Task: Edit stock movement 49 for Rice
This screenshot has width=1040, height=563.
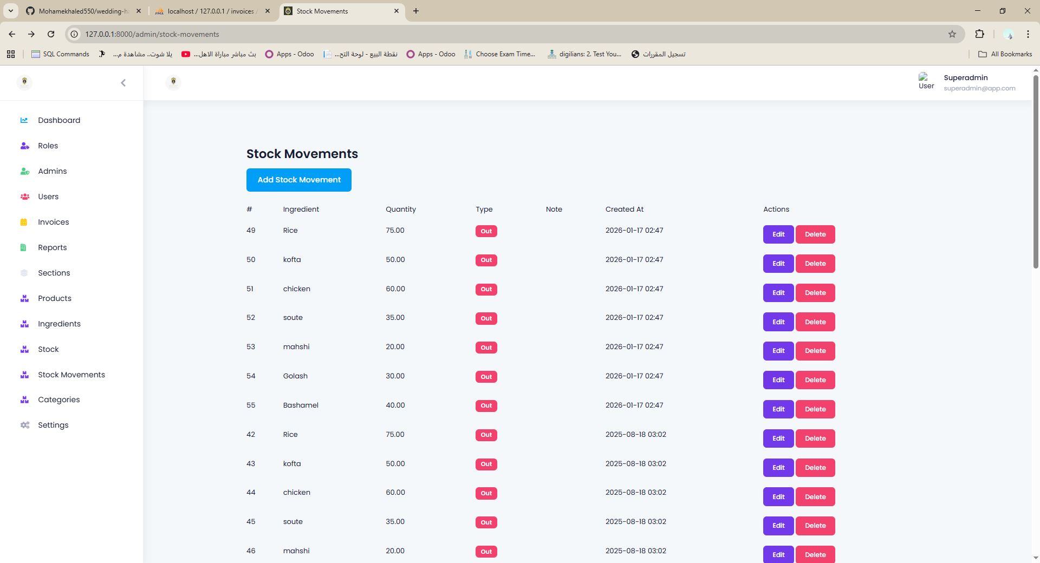Action: coord(778,234)
